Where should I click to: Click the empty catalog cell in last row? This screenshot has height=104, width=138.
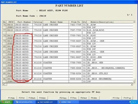click(x=38, y=81)
